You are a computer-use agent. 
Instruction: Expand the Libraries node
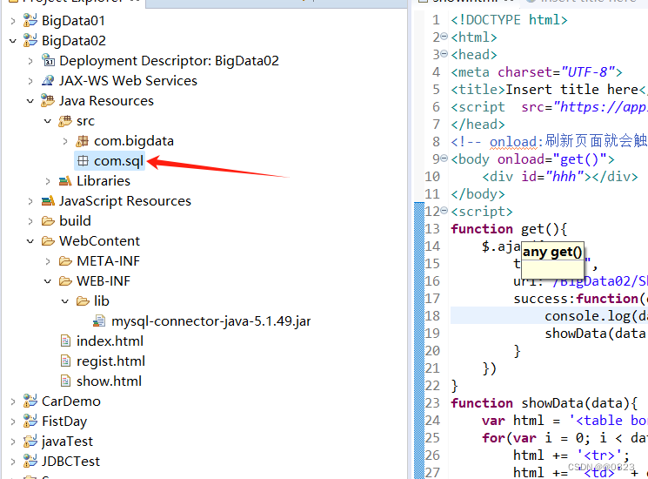(x=48, y=181)
